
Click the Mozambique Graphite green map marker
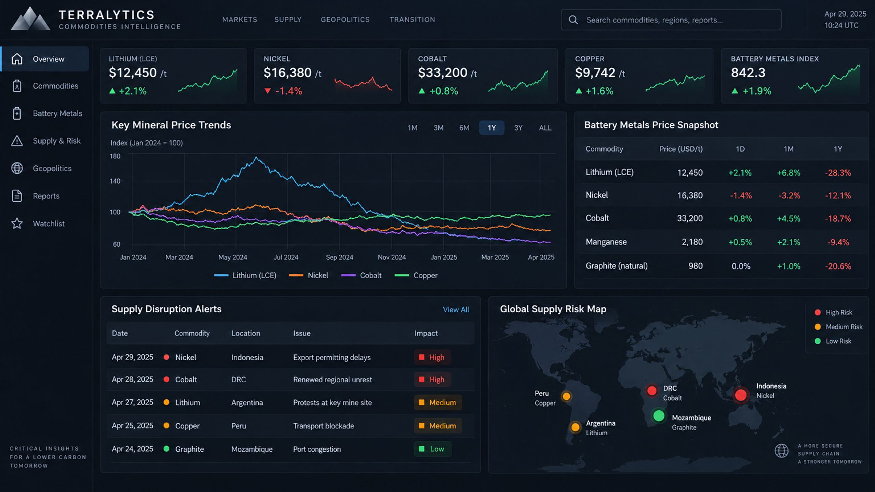point(659,416)
